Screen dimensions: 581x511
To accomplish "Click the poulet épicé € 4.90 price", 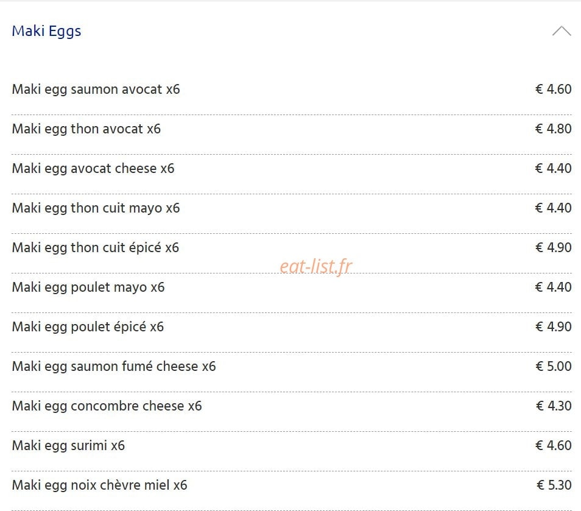I will tap(553, 327).
